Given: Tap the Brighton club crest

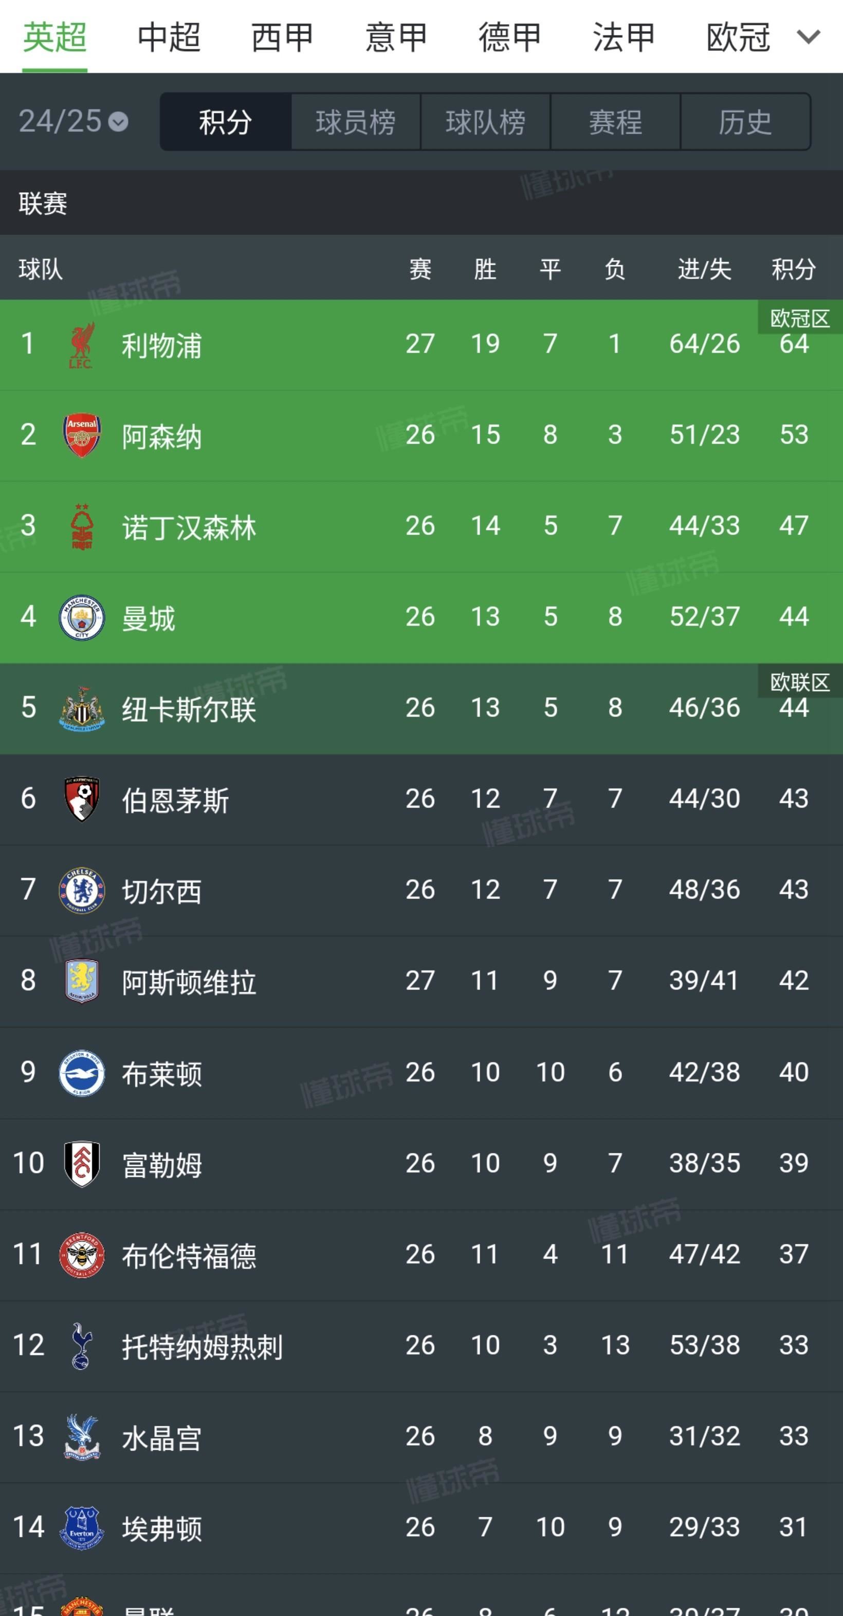Looking at the screenshot, I should (82, 1073).
